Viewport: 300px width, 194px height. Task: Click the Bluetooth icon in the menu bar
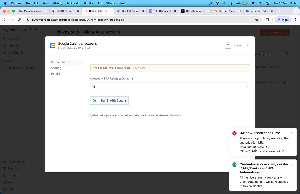231,3
